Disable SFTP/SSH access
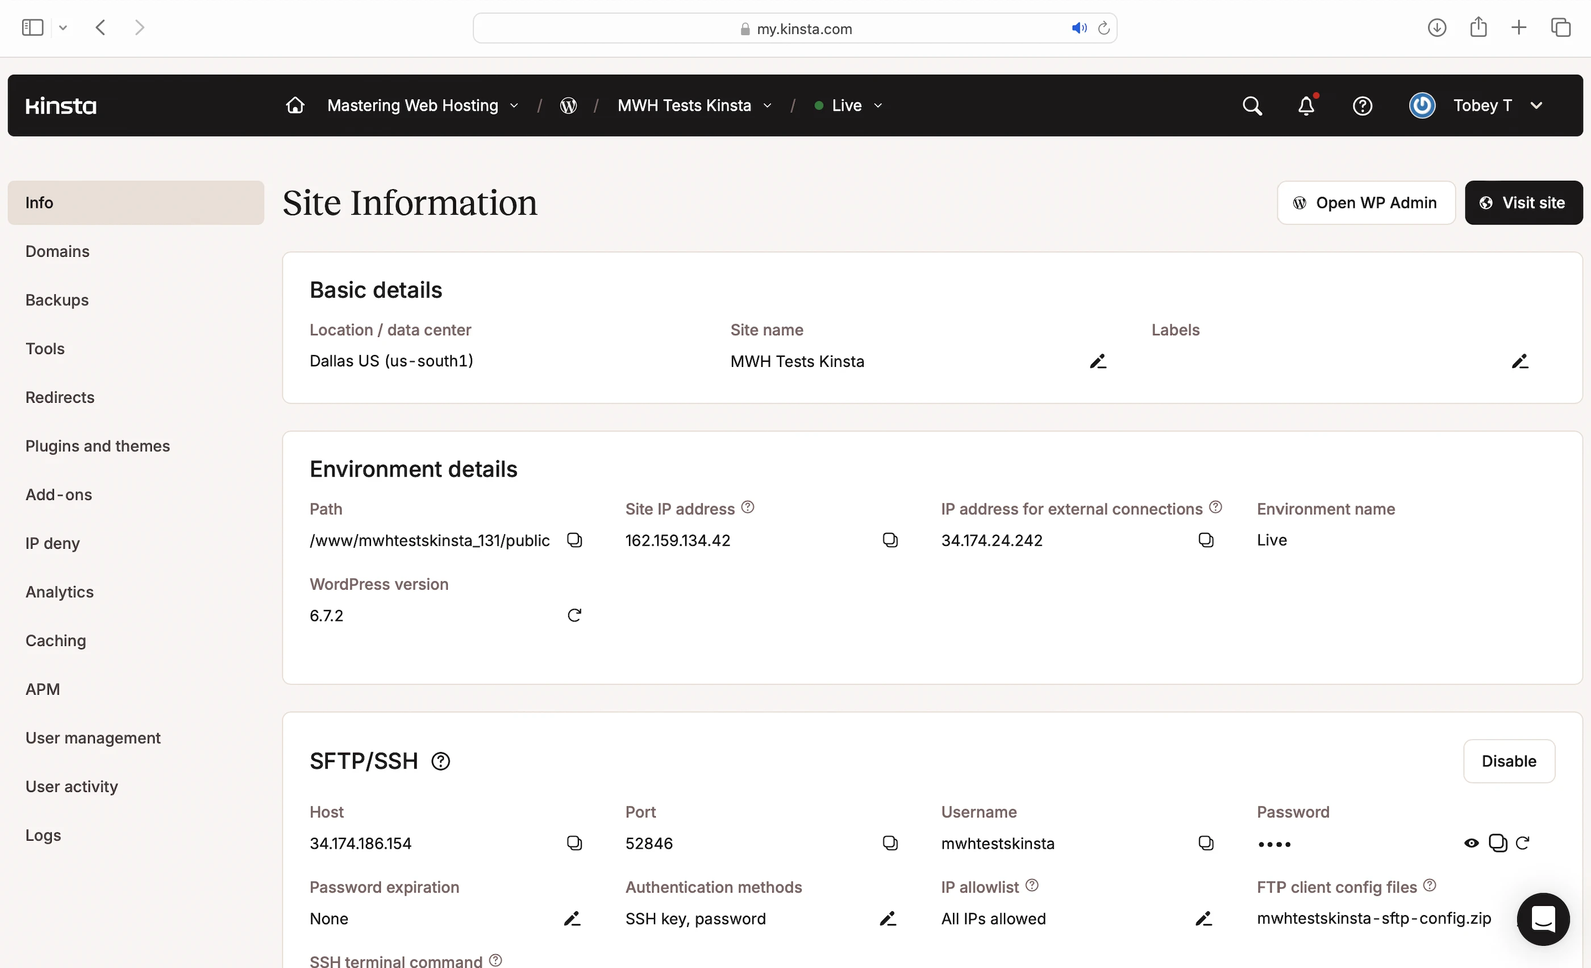Screen dimensions: 1591x968 (x=1509, y=761)
